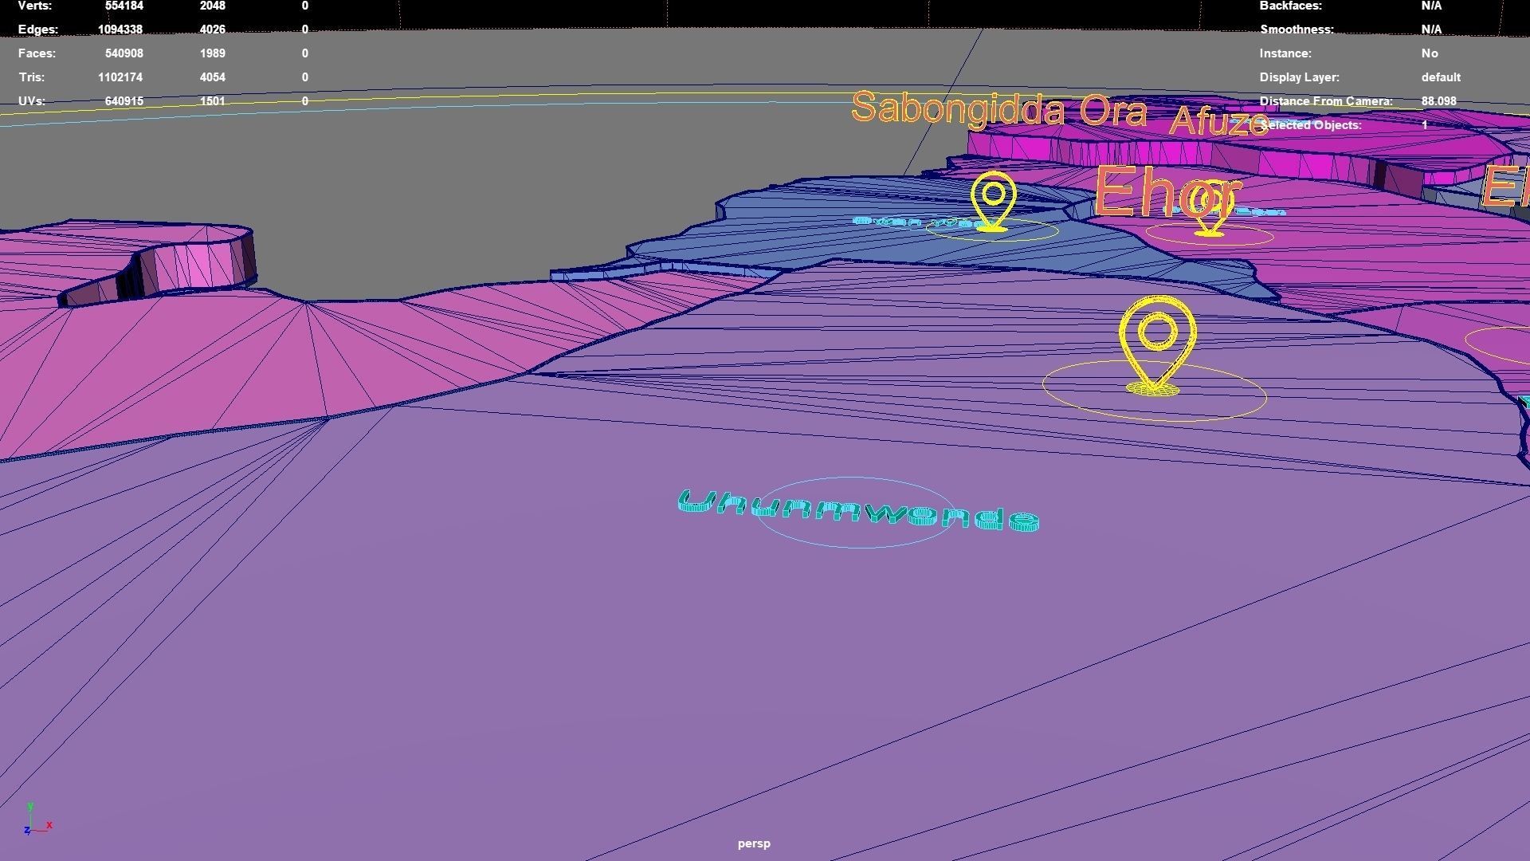Image resolution: width=1530 pixels, height=861 pixels.
Task: Click the Tris heads-up display label
Action: [32, 77]
